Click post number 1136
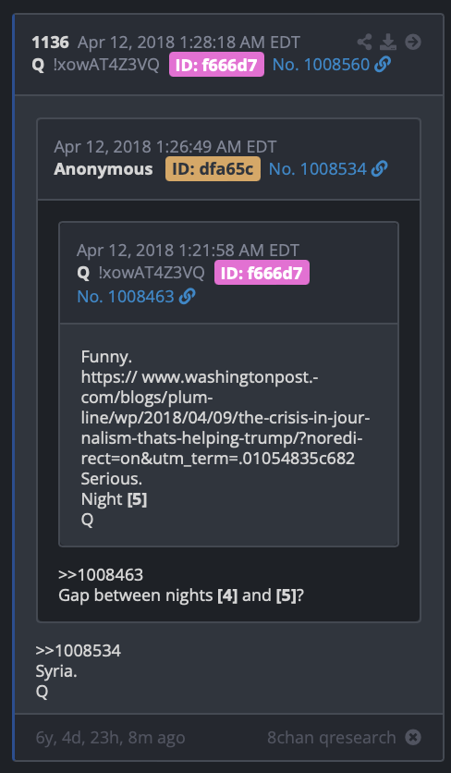 (50, 43)
